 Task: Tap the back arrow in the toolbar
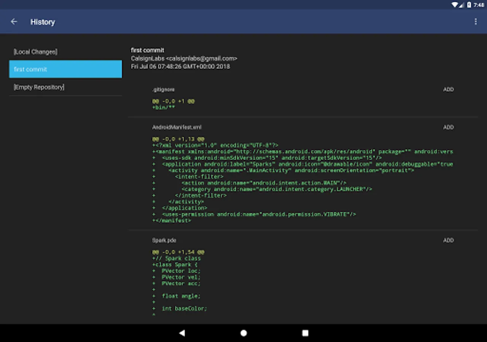[14, 22]
